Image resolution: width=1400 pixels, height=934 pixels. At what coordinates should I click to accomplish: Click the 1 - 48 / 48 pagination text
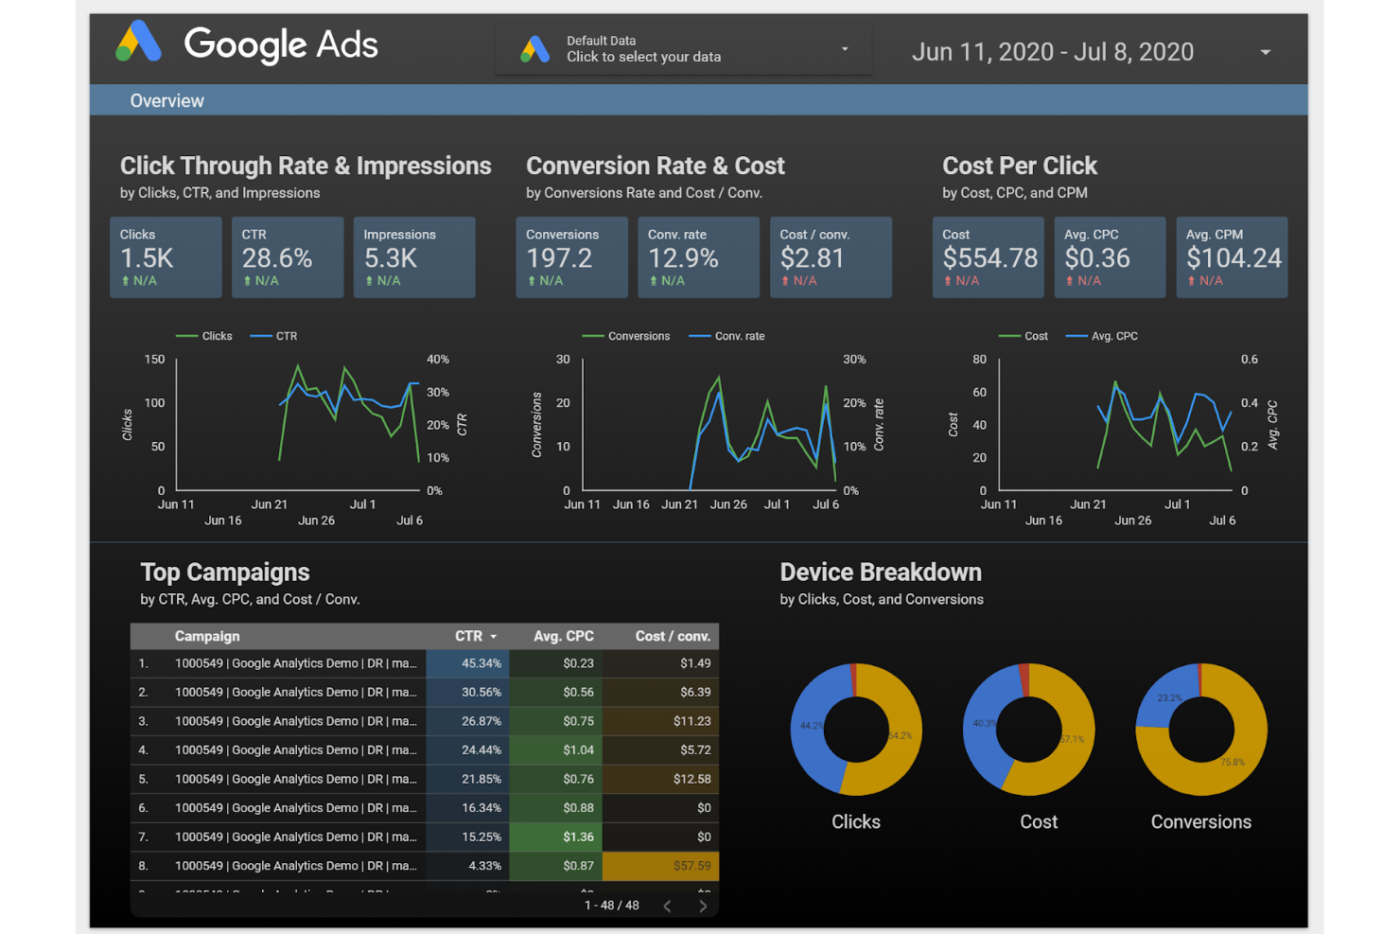tap(612, 906)
